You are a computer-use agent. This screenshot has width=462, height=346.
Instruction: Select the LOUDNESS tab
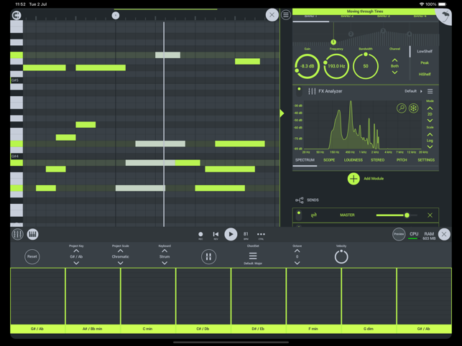pyautogui.click(x=354, y=160)
